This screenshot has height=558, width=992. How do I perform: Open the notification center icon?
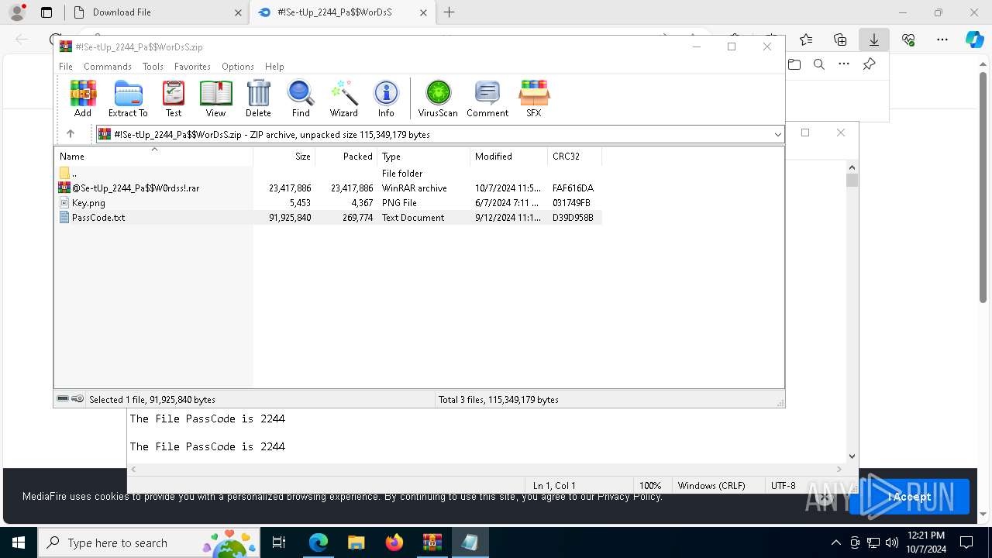pos(966,542)
